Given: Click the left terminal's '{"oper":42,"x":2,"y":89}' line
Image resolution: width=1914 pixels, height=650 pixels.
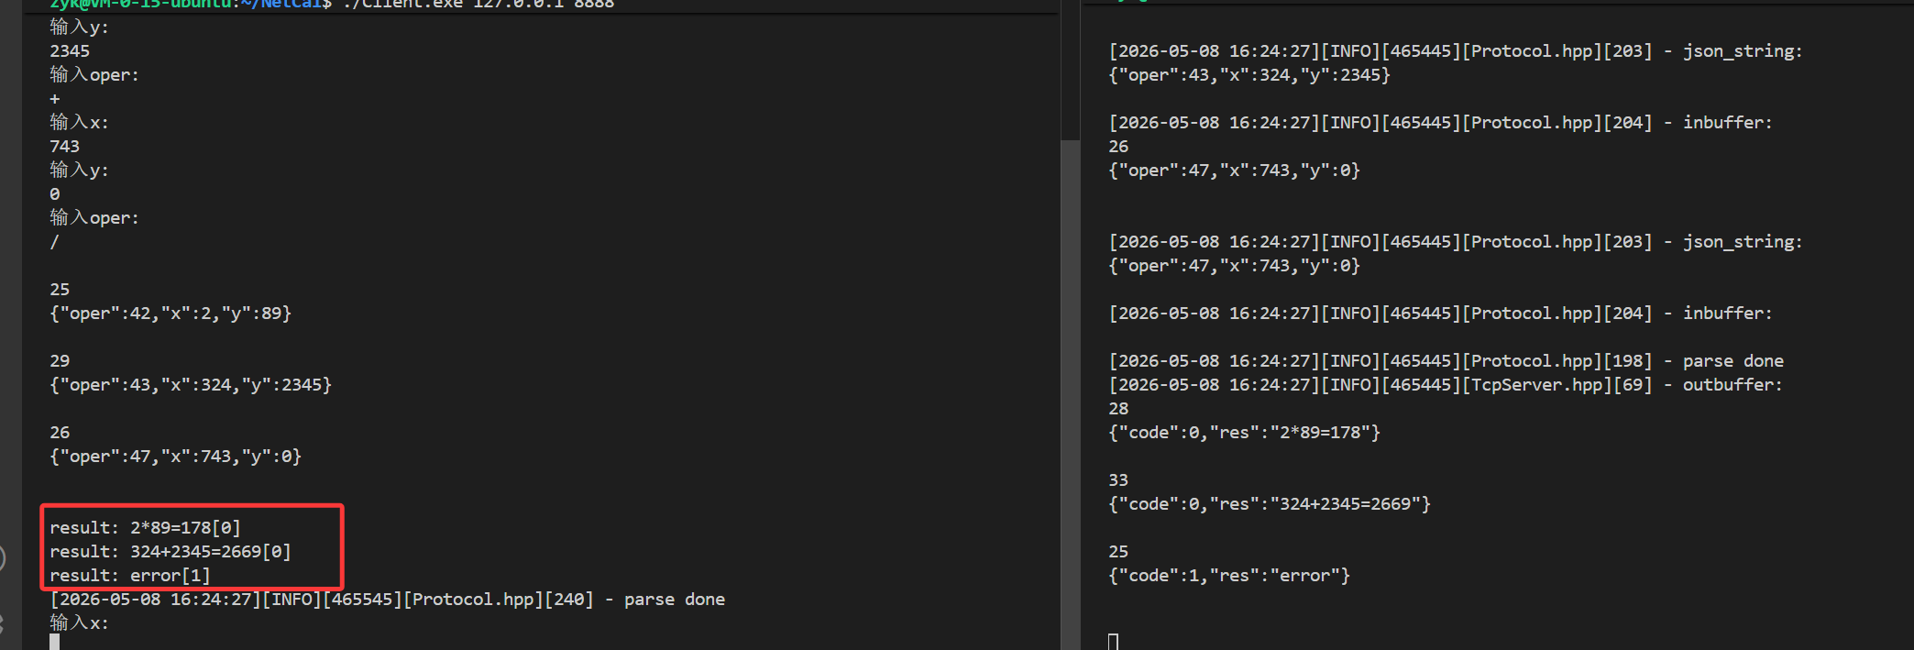Looking at the screenshot, I should (170, 314).
